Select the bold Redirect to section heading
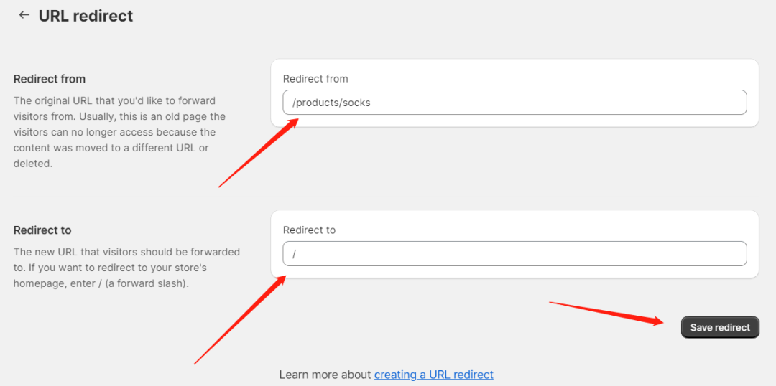The height and width of the screenshot is (386, 776). coord(42,230)
